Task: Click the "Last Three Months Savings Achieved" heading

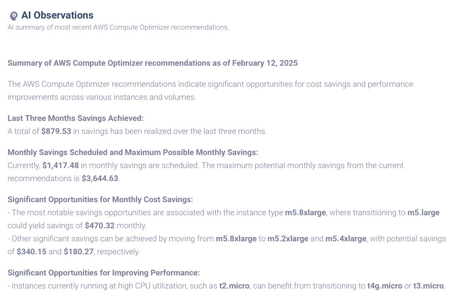Action: pyautogui.click(x=76, y=118)
